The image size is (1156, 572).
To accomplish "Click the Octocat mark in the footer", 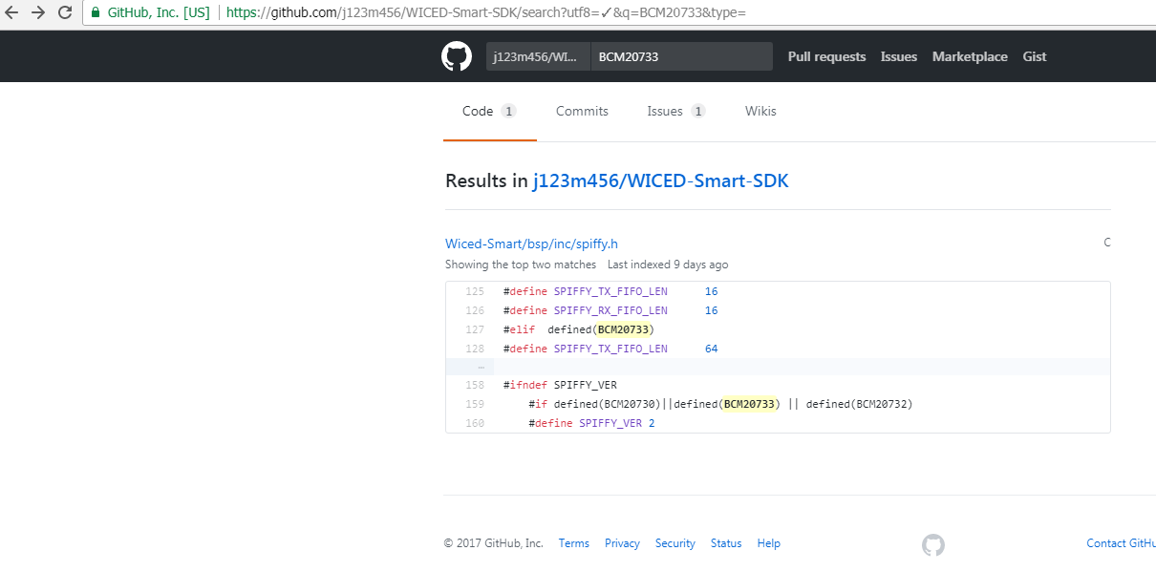I will point(932,544).
